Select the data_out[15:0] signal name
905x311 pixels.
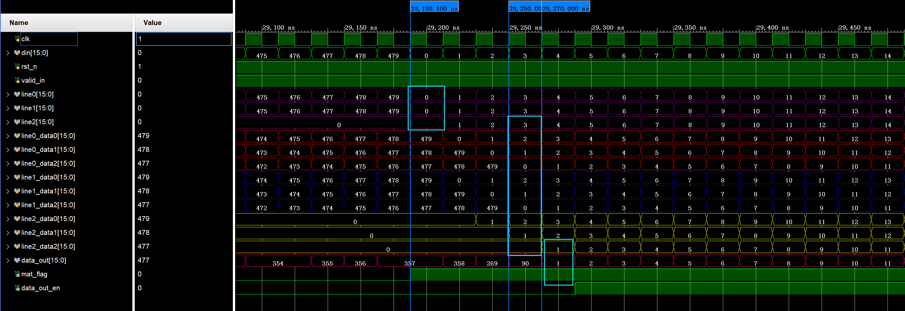44,260
